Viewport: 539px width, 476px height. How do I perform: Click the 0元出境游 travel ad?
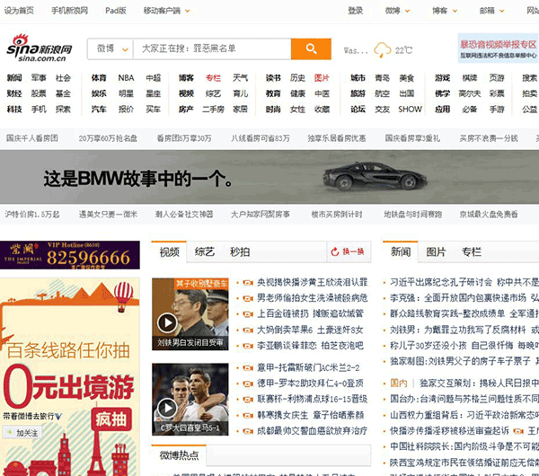click(x=70, y=377)
